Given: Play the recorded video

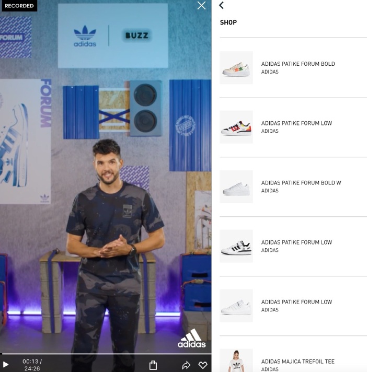Looking at the screenshot, I should [5, 364].
